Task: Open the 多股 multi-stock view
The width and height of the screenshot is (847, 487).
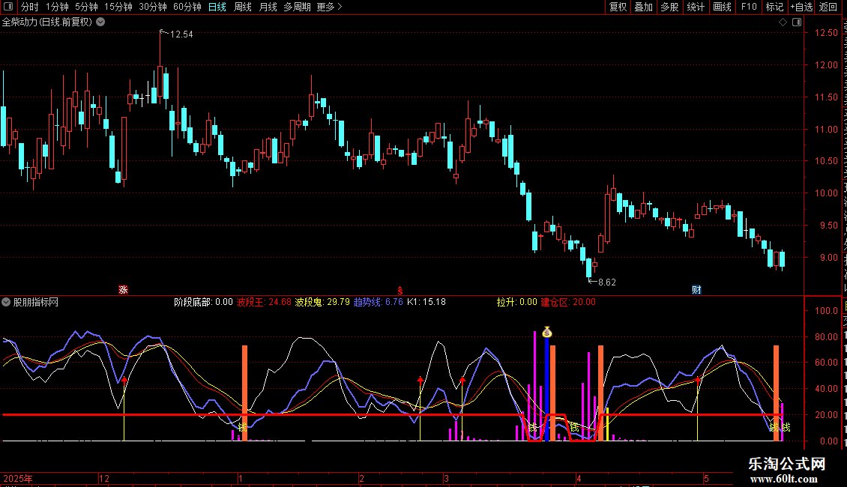Action: pos(669,7)
